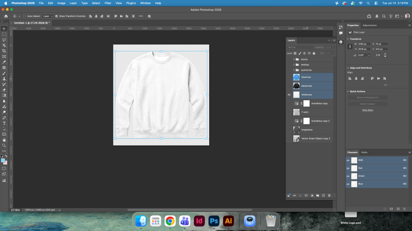The width and height of the screenshot is (412, 231).
Task: Select the Crop tool
Action: tap(4, 51)
